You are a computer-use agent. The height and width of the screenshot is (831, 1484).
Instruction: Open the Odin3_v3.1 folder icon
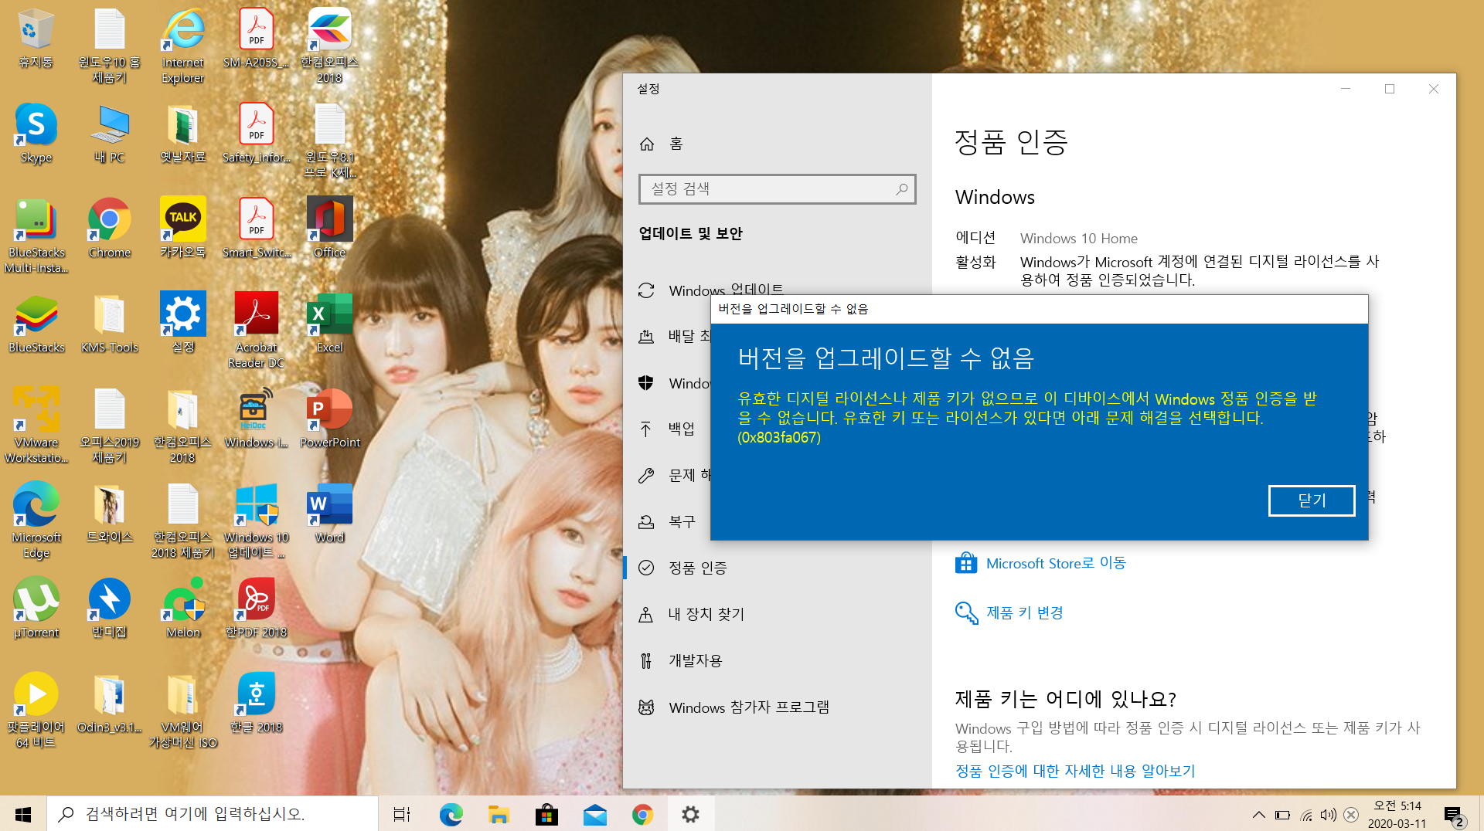109,703
